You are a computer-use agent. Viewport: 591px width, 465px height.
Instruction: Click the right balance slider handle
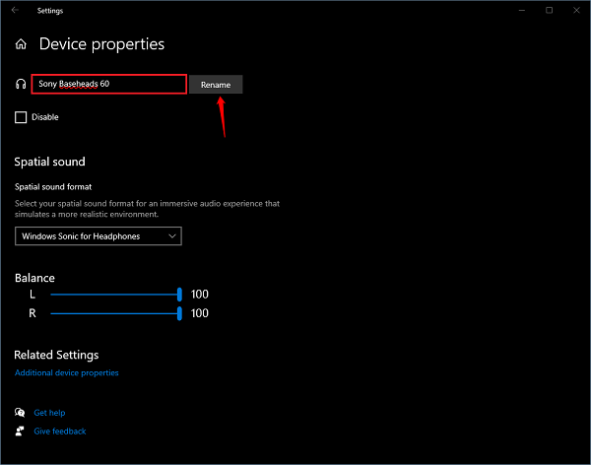(x=179, y=313)
